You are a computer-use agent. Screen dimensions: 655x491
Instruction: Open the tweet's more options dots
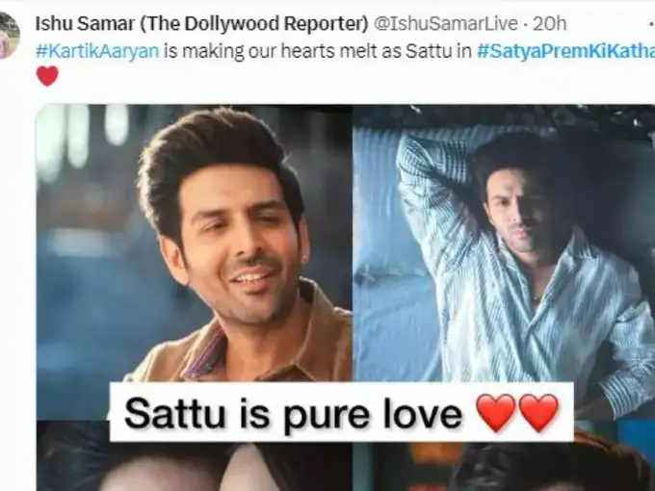pos(652,24)
